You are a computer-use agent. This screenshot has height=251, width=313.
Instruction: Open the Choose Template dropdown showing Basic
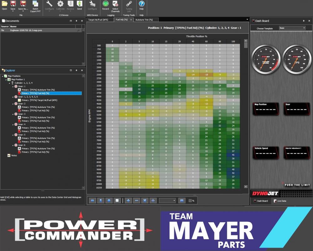tap(292, 28)
